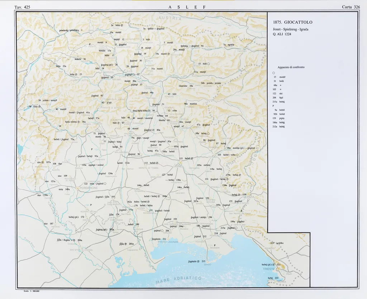Click the Udine city marker dot
367x299 pixels.
(180, 162)
